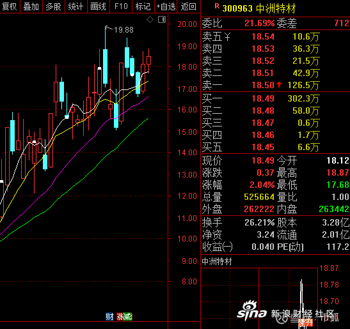Toggle 复权 price adjustment

pos(10,6)
